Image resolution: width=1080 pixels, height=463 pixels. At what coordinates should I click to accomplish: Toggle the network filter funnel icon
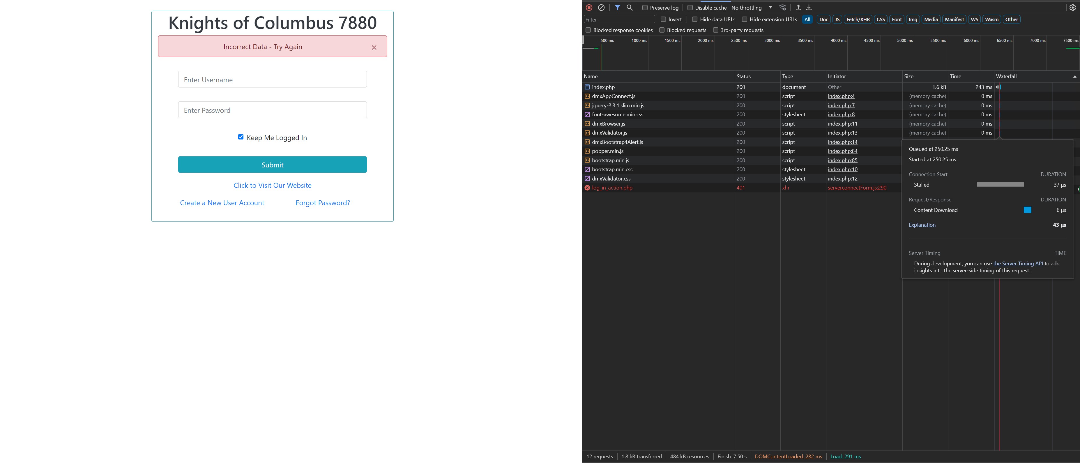click(x=617, y=8)
